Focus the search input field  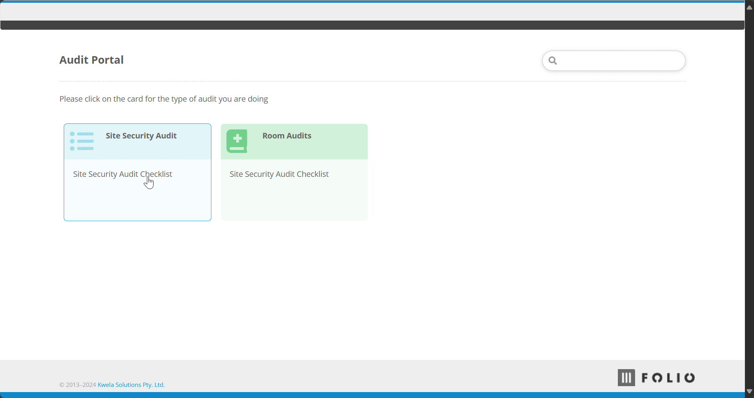[x=613, y=61]
